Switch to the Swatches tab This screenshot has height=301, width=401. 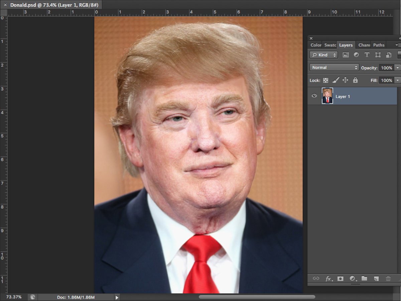(330, 45)
